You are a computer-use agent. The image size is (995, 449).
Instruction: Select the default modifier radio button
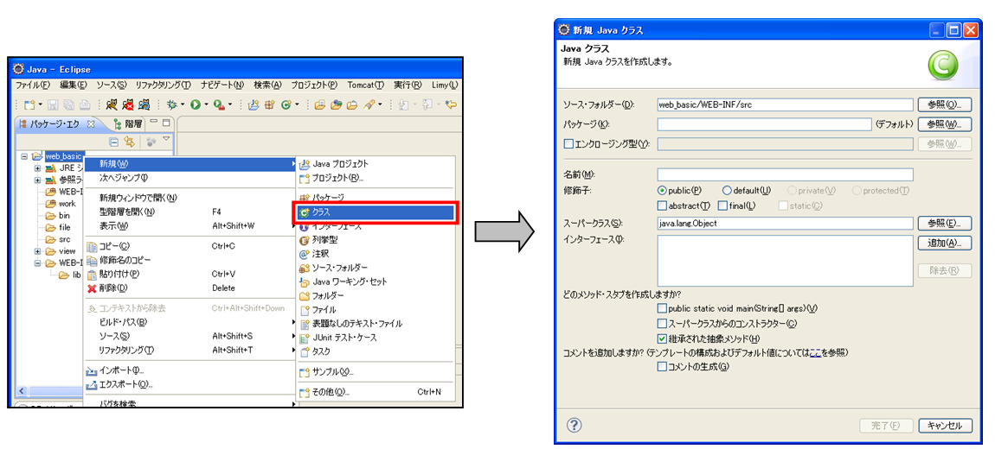coord(727,190)
